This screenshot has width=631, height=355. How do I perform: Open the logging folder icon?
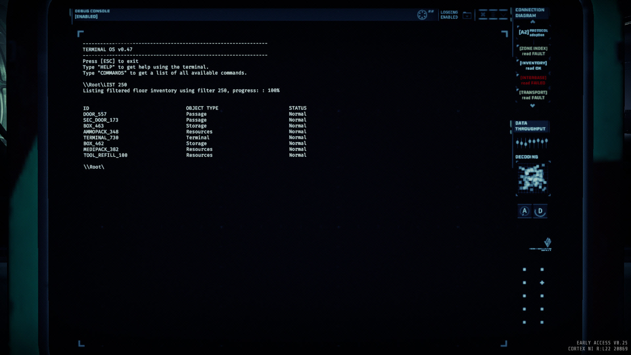[x=467, y=15]
